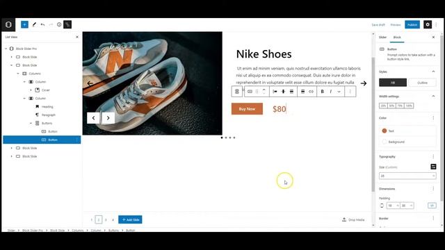Toggle the Settings gear sidebar

click(x=428, y=25)
